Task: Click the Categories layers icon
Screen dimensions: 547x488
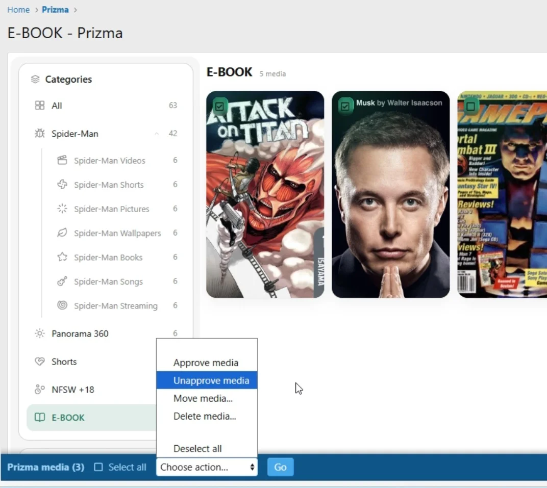Action: click(35, 80)
